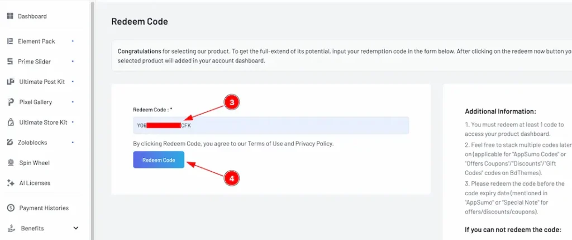Go to Dashboard menu item
The width and height of the screenshot is (572, 240).
[x=32, y=16]
